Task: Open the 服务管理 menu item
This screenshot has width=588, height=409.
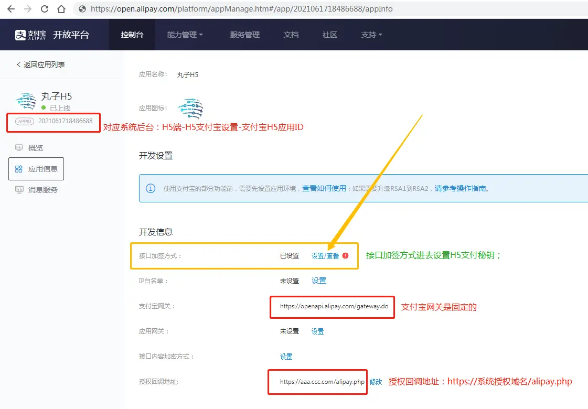Action: (x=244, y=35)
